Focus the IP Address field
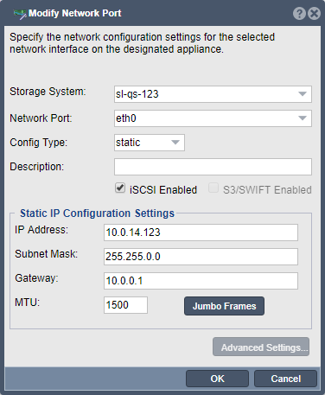 pos(201,233)
